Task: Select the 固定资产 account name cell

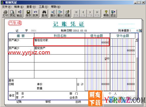Action: 60,50
